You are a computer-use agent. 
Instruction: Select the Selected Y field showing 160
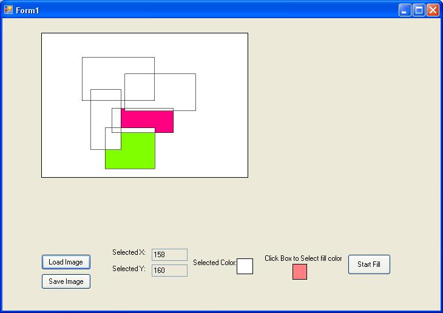pos(169,271)
